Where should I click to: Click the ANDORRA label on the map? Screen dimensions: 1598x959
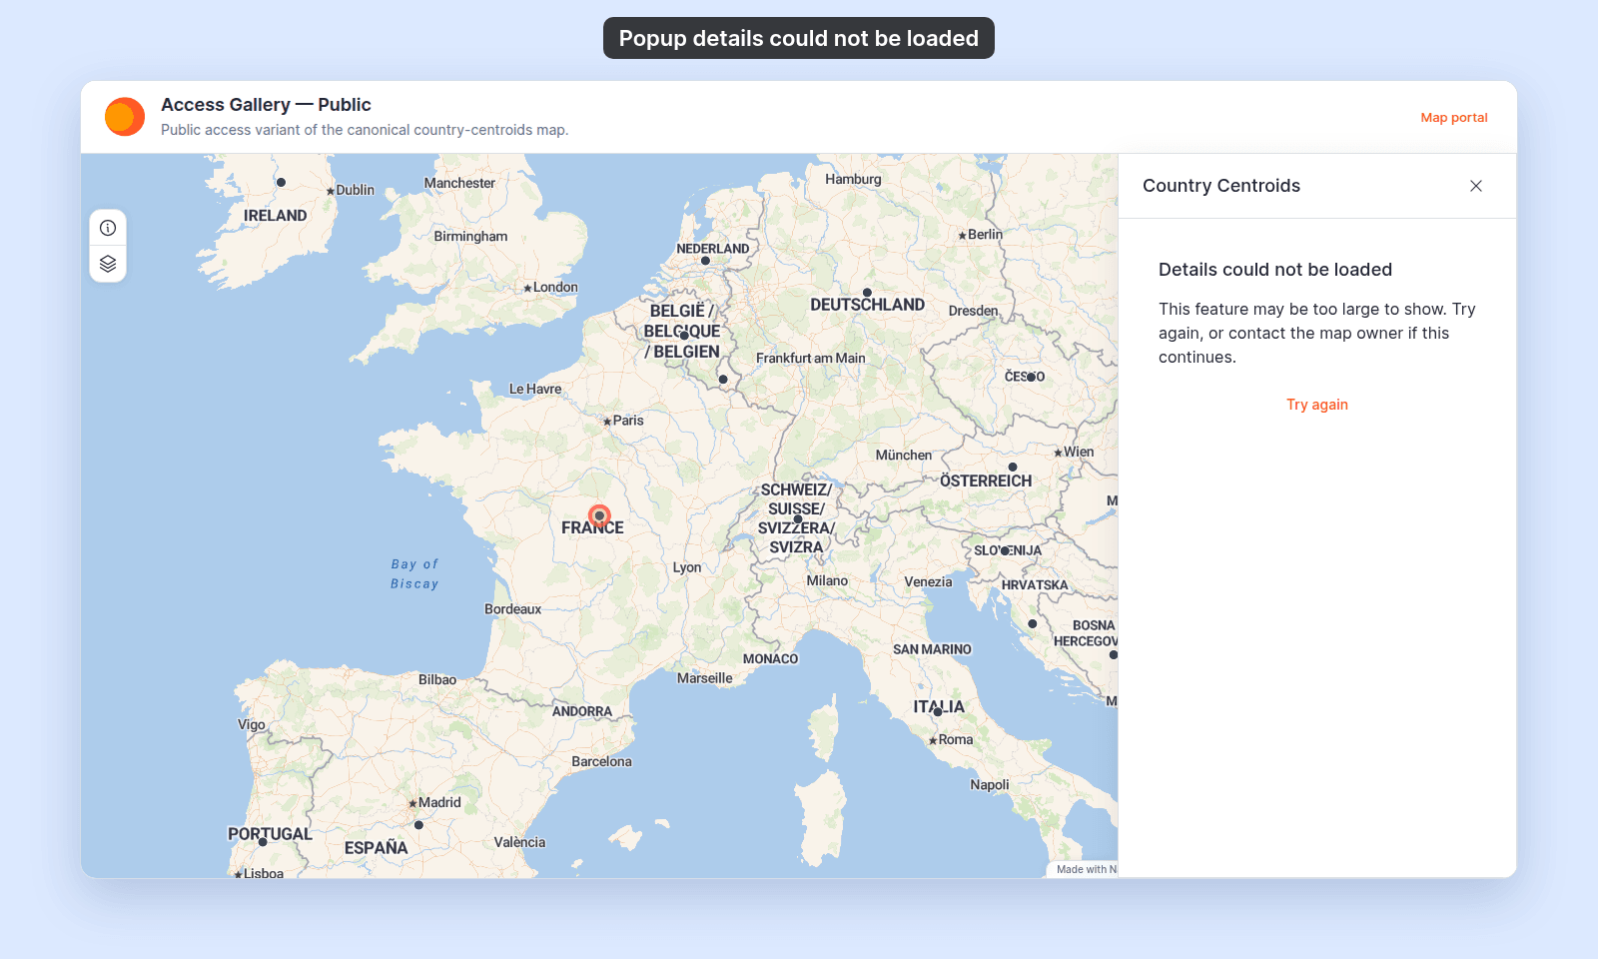click(582, 712)
